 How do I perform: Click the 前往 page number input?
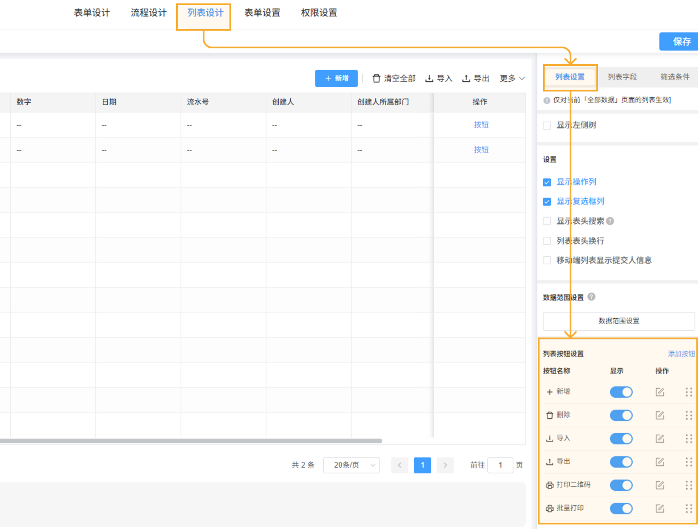(500, 465)
